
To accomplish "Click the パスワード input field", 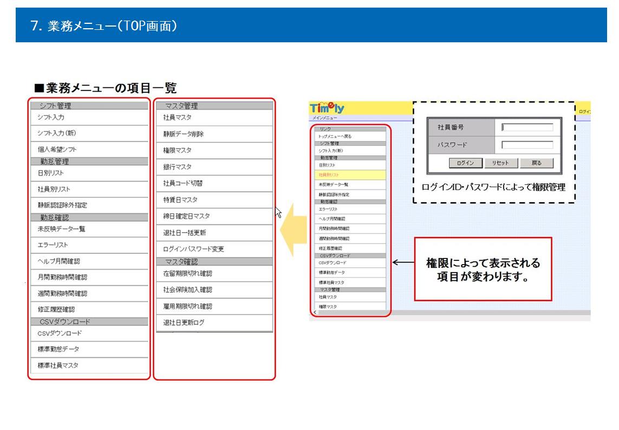I will tap(527, 145).
